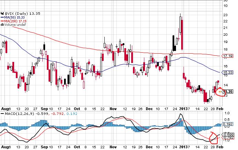The width and height of the screenshot is (238, 150).
Task: Click the candlestick icon beside $VIX title
Action: 2,13
